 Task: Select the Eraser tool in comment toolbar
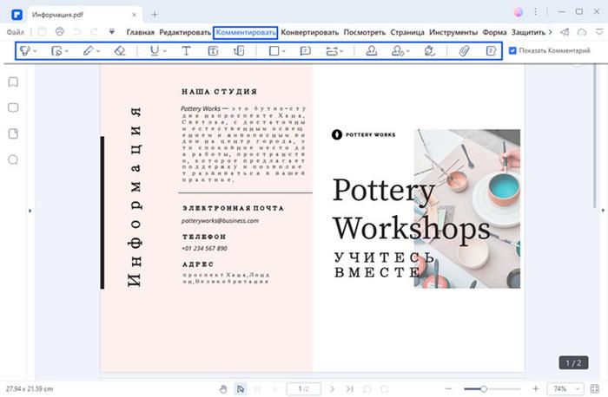[120, 51]
